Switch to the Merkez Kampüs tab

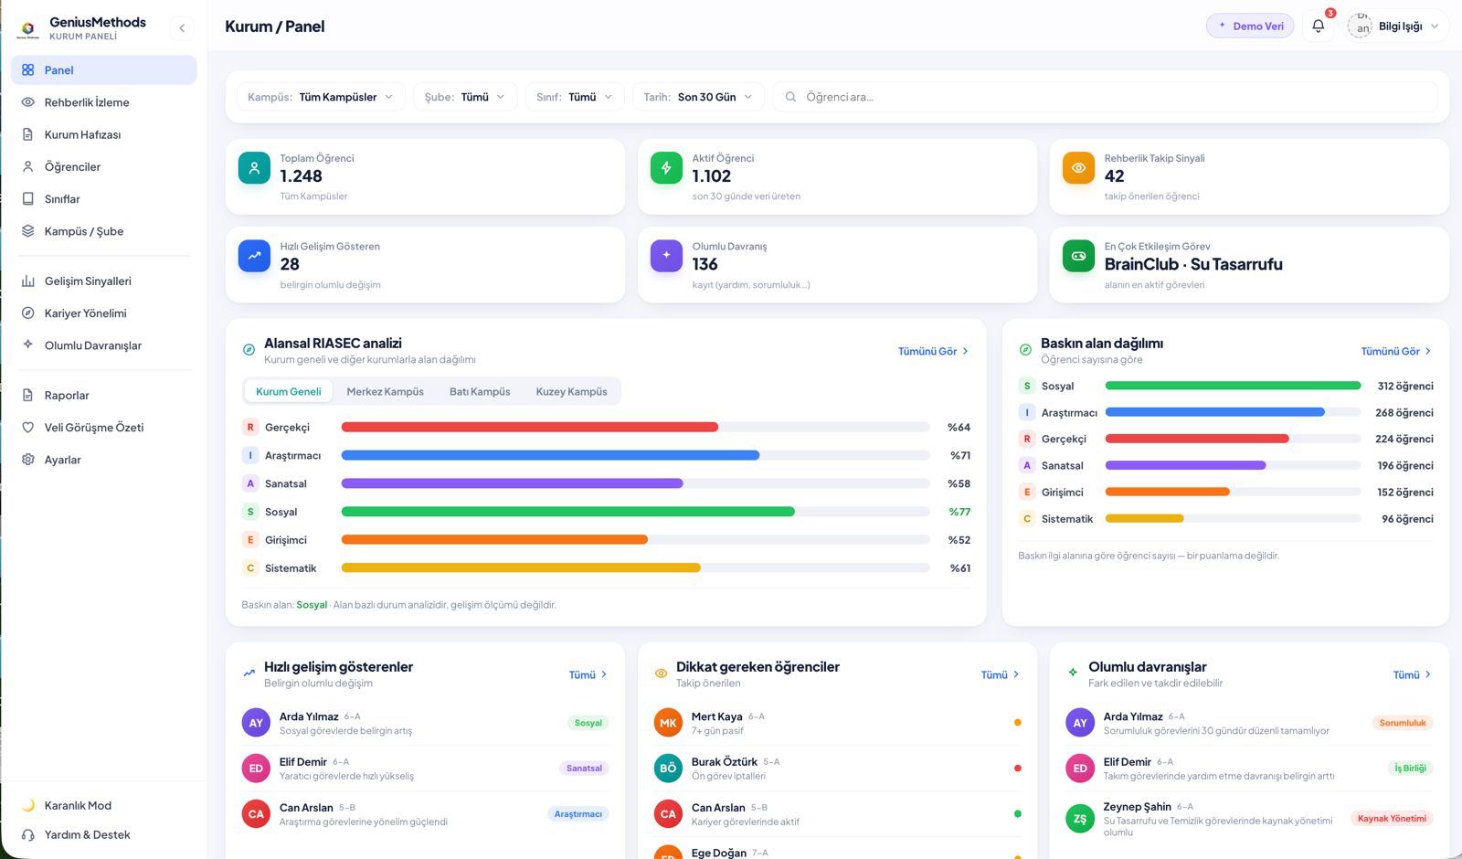pos(385,392)
